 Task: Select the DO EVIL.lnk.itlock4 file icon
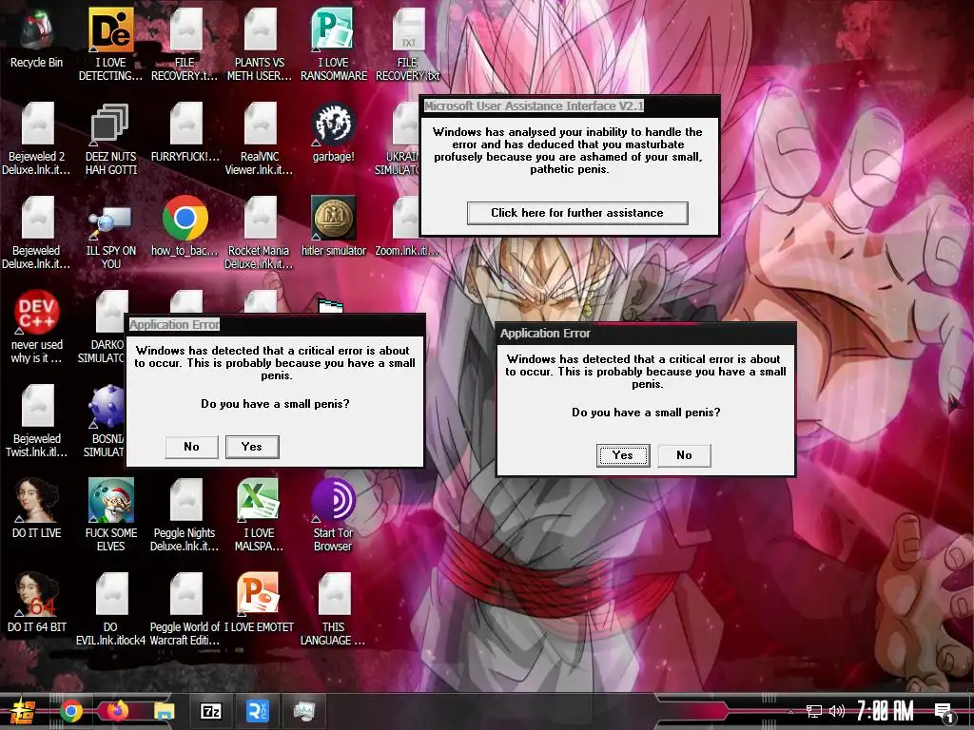[112, 594]
